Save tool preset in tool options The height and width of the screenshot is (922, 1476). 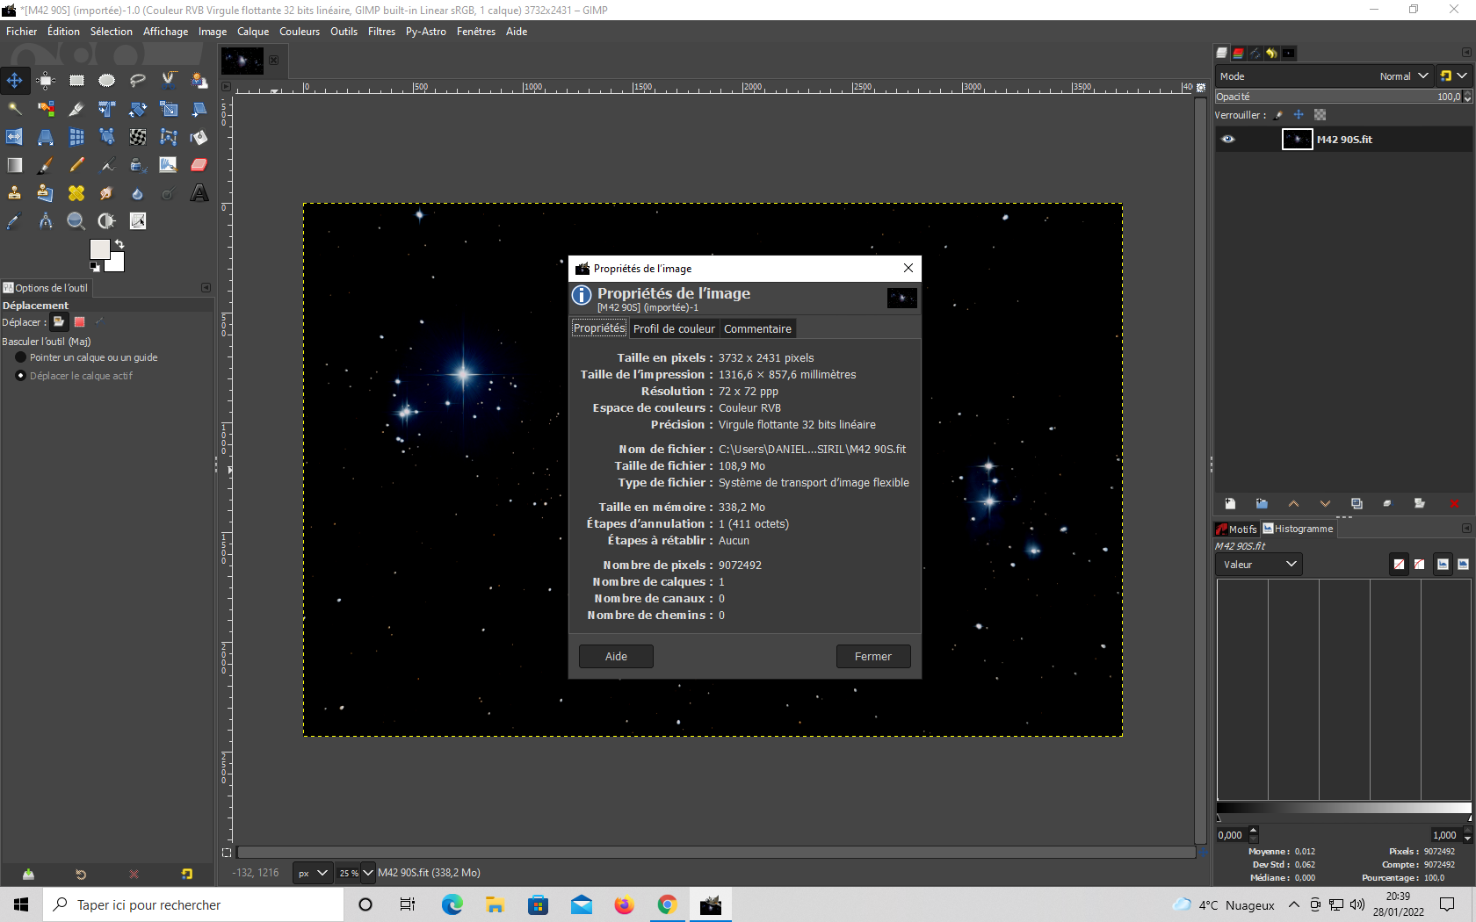coord(28,875)
